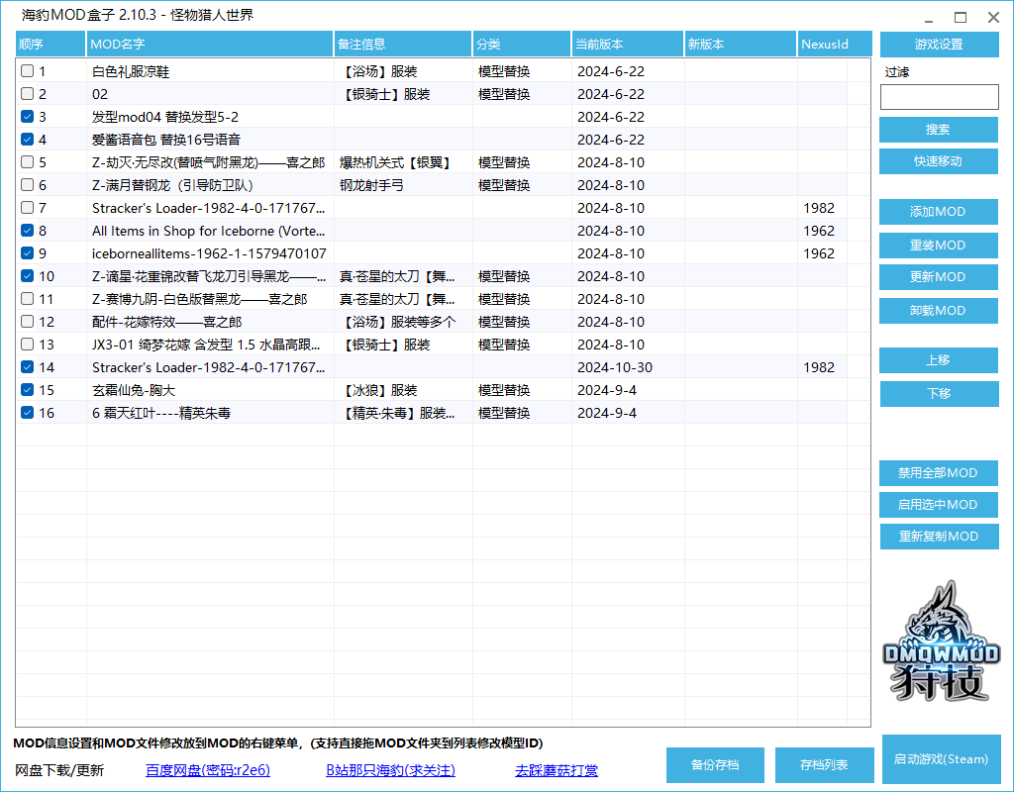Click NexusId 1962 in row 9
The image size is (1014, 792).
[819, 253]
